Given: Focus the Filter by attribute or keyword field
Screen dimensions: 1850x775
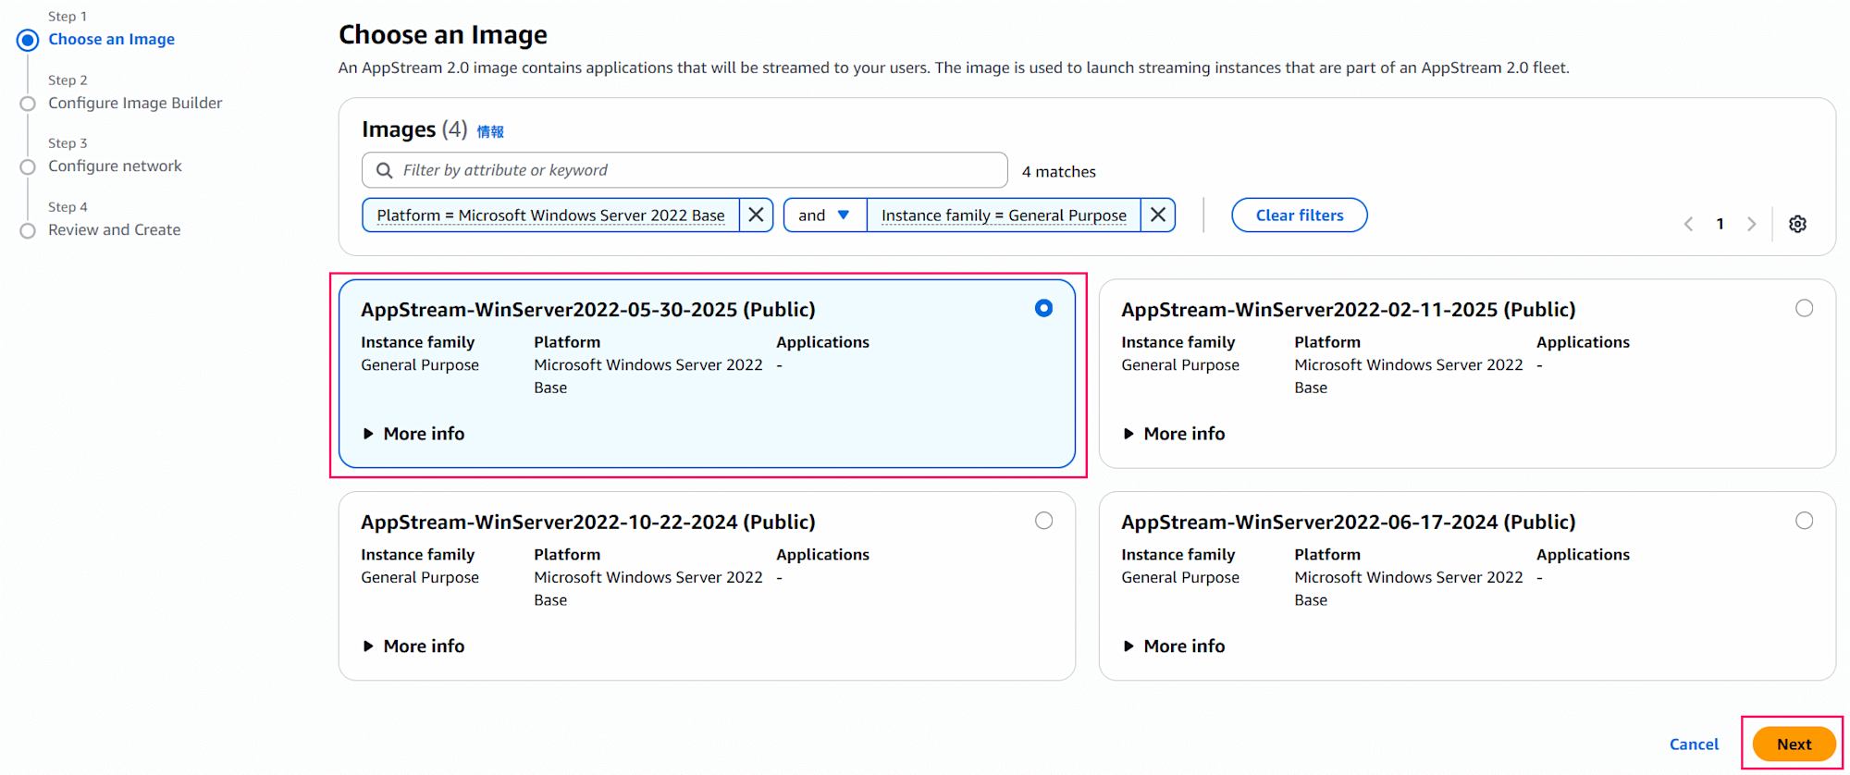Looking at the screenshot, I should click(684, 170).
